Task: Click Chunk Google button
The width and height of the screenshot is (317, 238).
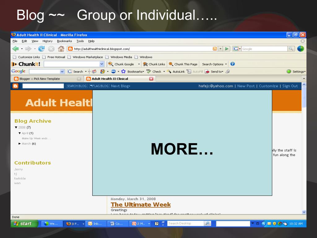Action: click(x=121, y=64)
